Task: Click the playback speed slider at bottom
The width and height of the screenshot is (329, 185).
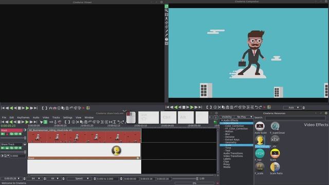Action: [x=185, y=179]
